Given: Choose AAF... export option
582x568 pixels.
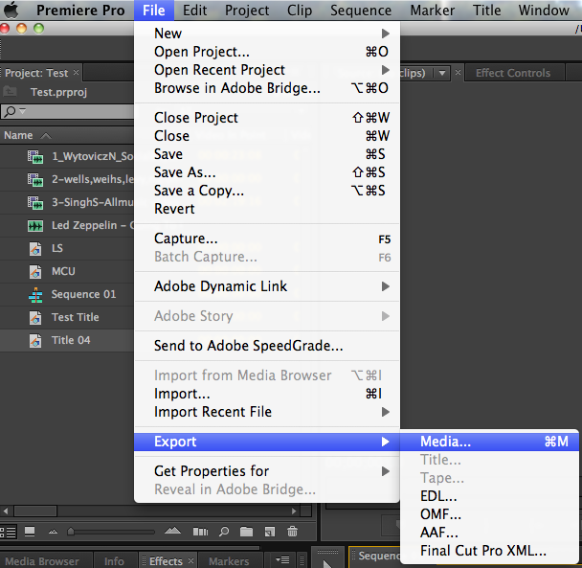Looking at the screenshot, I should 489,534.
